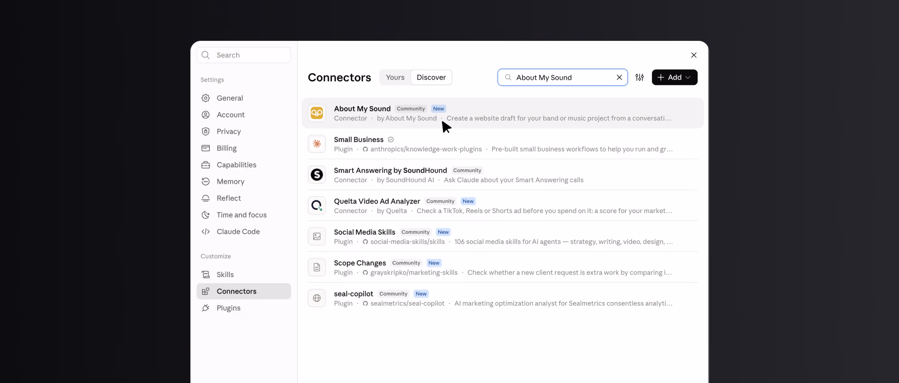Select the Discover tab
899x383 pixels.
click(431, 77)
